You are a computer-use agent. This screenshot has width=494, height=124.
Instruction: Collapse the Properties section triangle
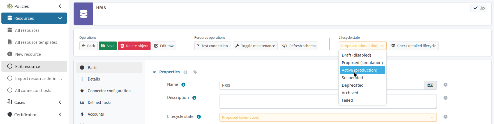154,72
